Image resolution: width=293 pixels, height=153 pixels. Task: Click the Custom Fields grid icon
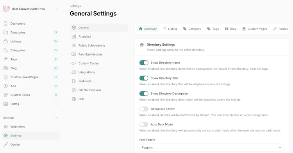[6, 95]
